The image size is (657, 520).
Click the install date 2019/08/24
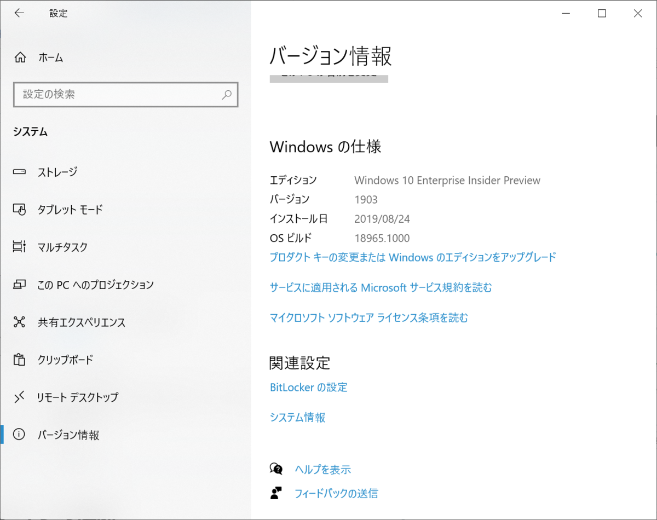click(x=382, y=219)
